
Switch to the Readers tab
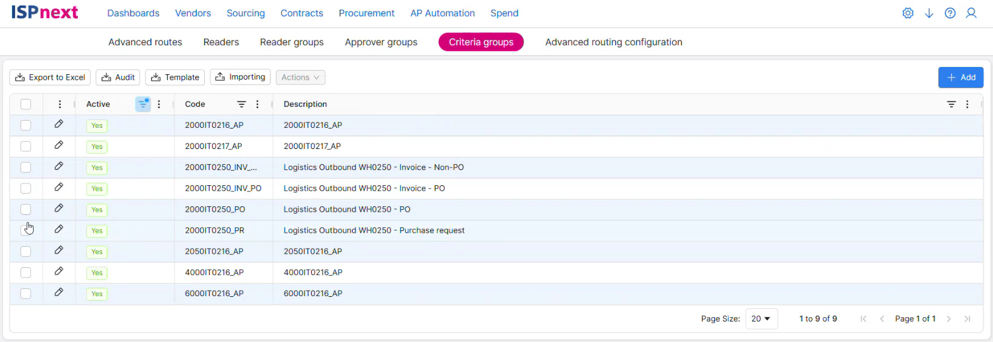tap(221, 42)
